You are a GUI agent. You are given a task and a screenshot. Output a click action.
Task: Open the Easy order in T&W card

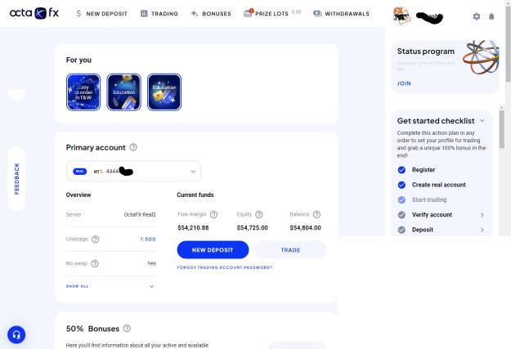tap(83, 92)
